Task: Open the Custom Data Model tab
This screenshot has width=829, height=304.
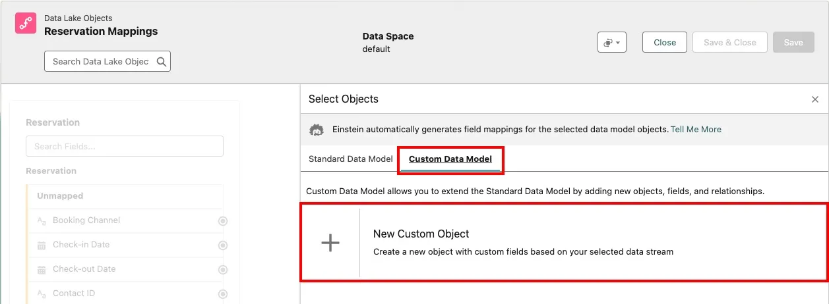Action: click(x=450, y=159)
